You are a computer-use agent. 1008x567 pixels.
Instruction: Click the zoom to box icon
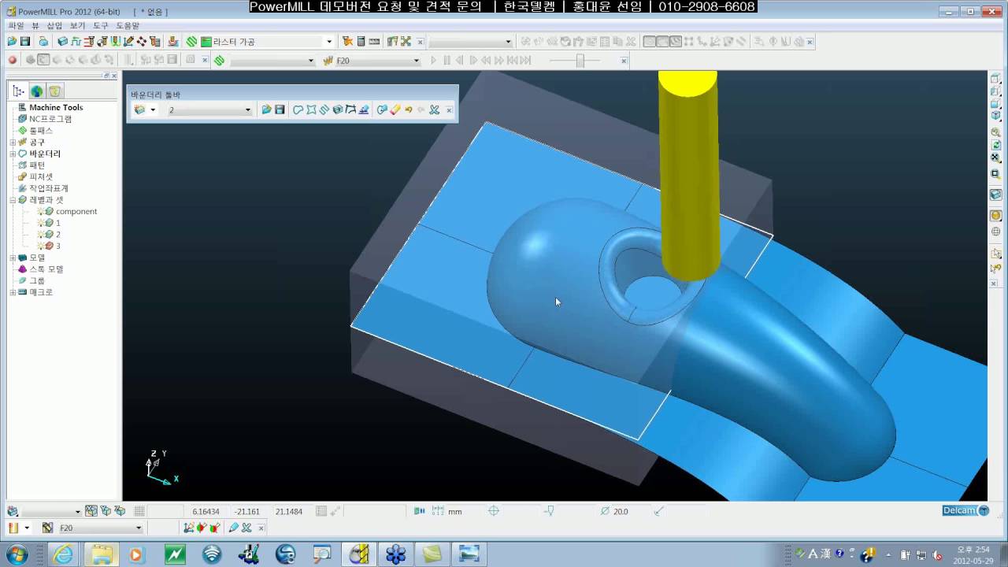[x=995, y=174]
